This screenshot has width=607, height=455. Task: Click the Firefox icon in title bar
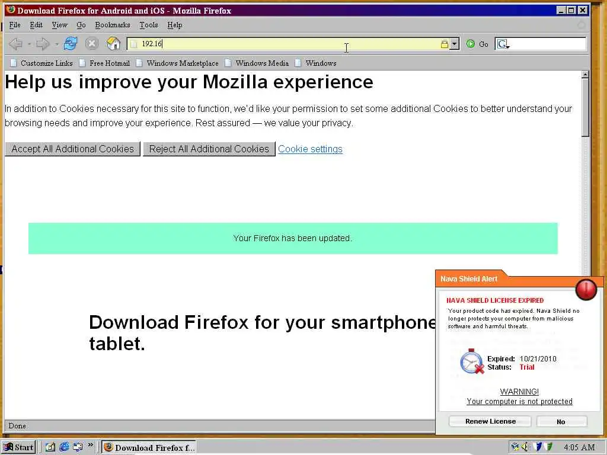[x=11, y=9]
